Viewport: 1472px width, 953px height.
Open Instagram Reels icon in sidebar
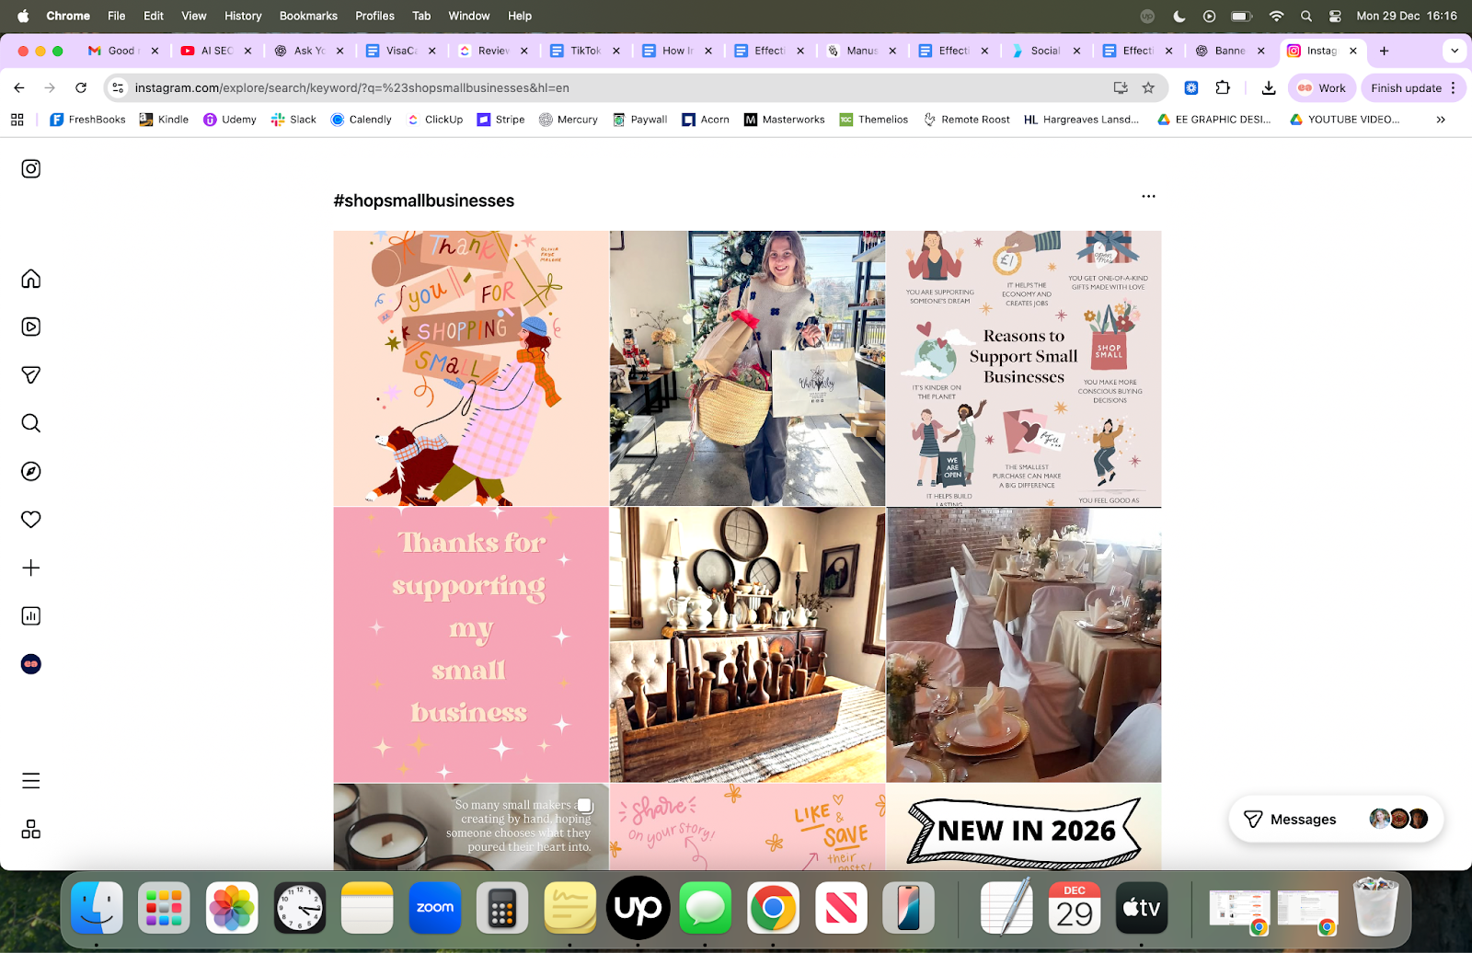(x=31, y=327)
